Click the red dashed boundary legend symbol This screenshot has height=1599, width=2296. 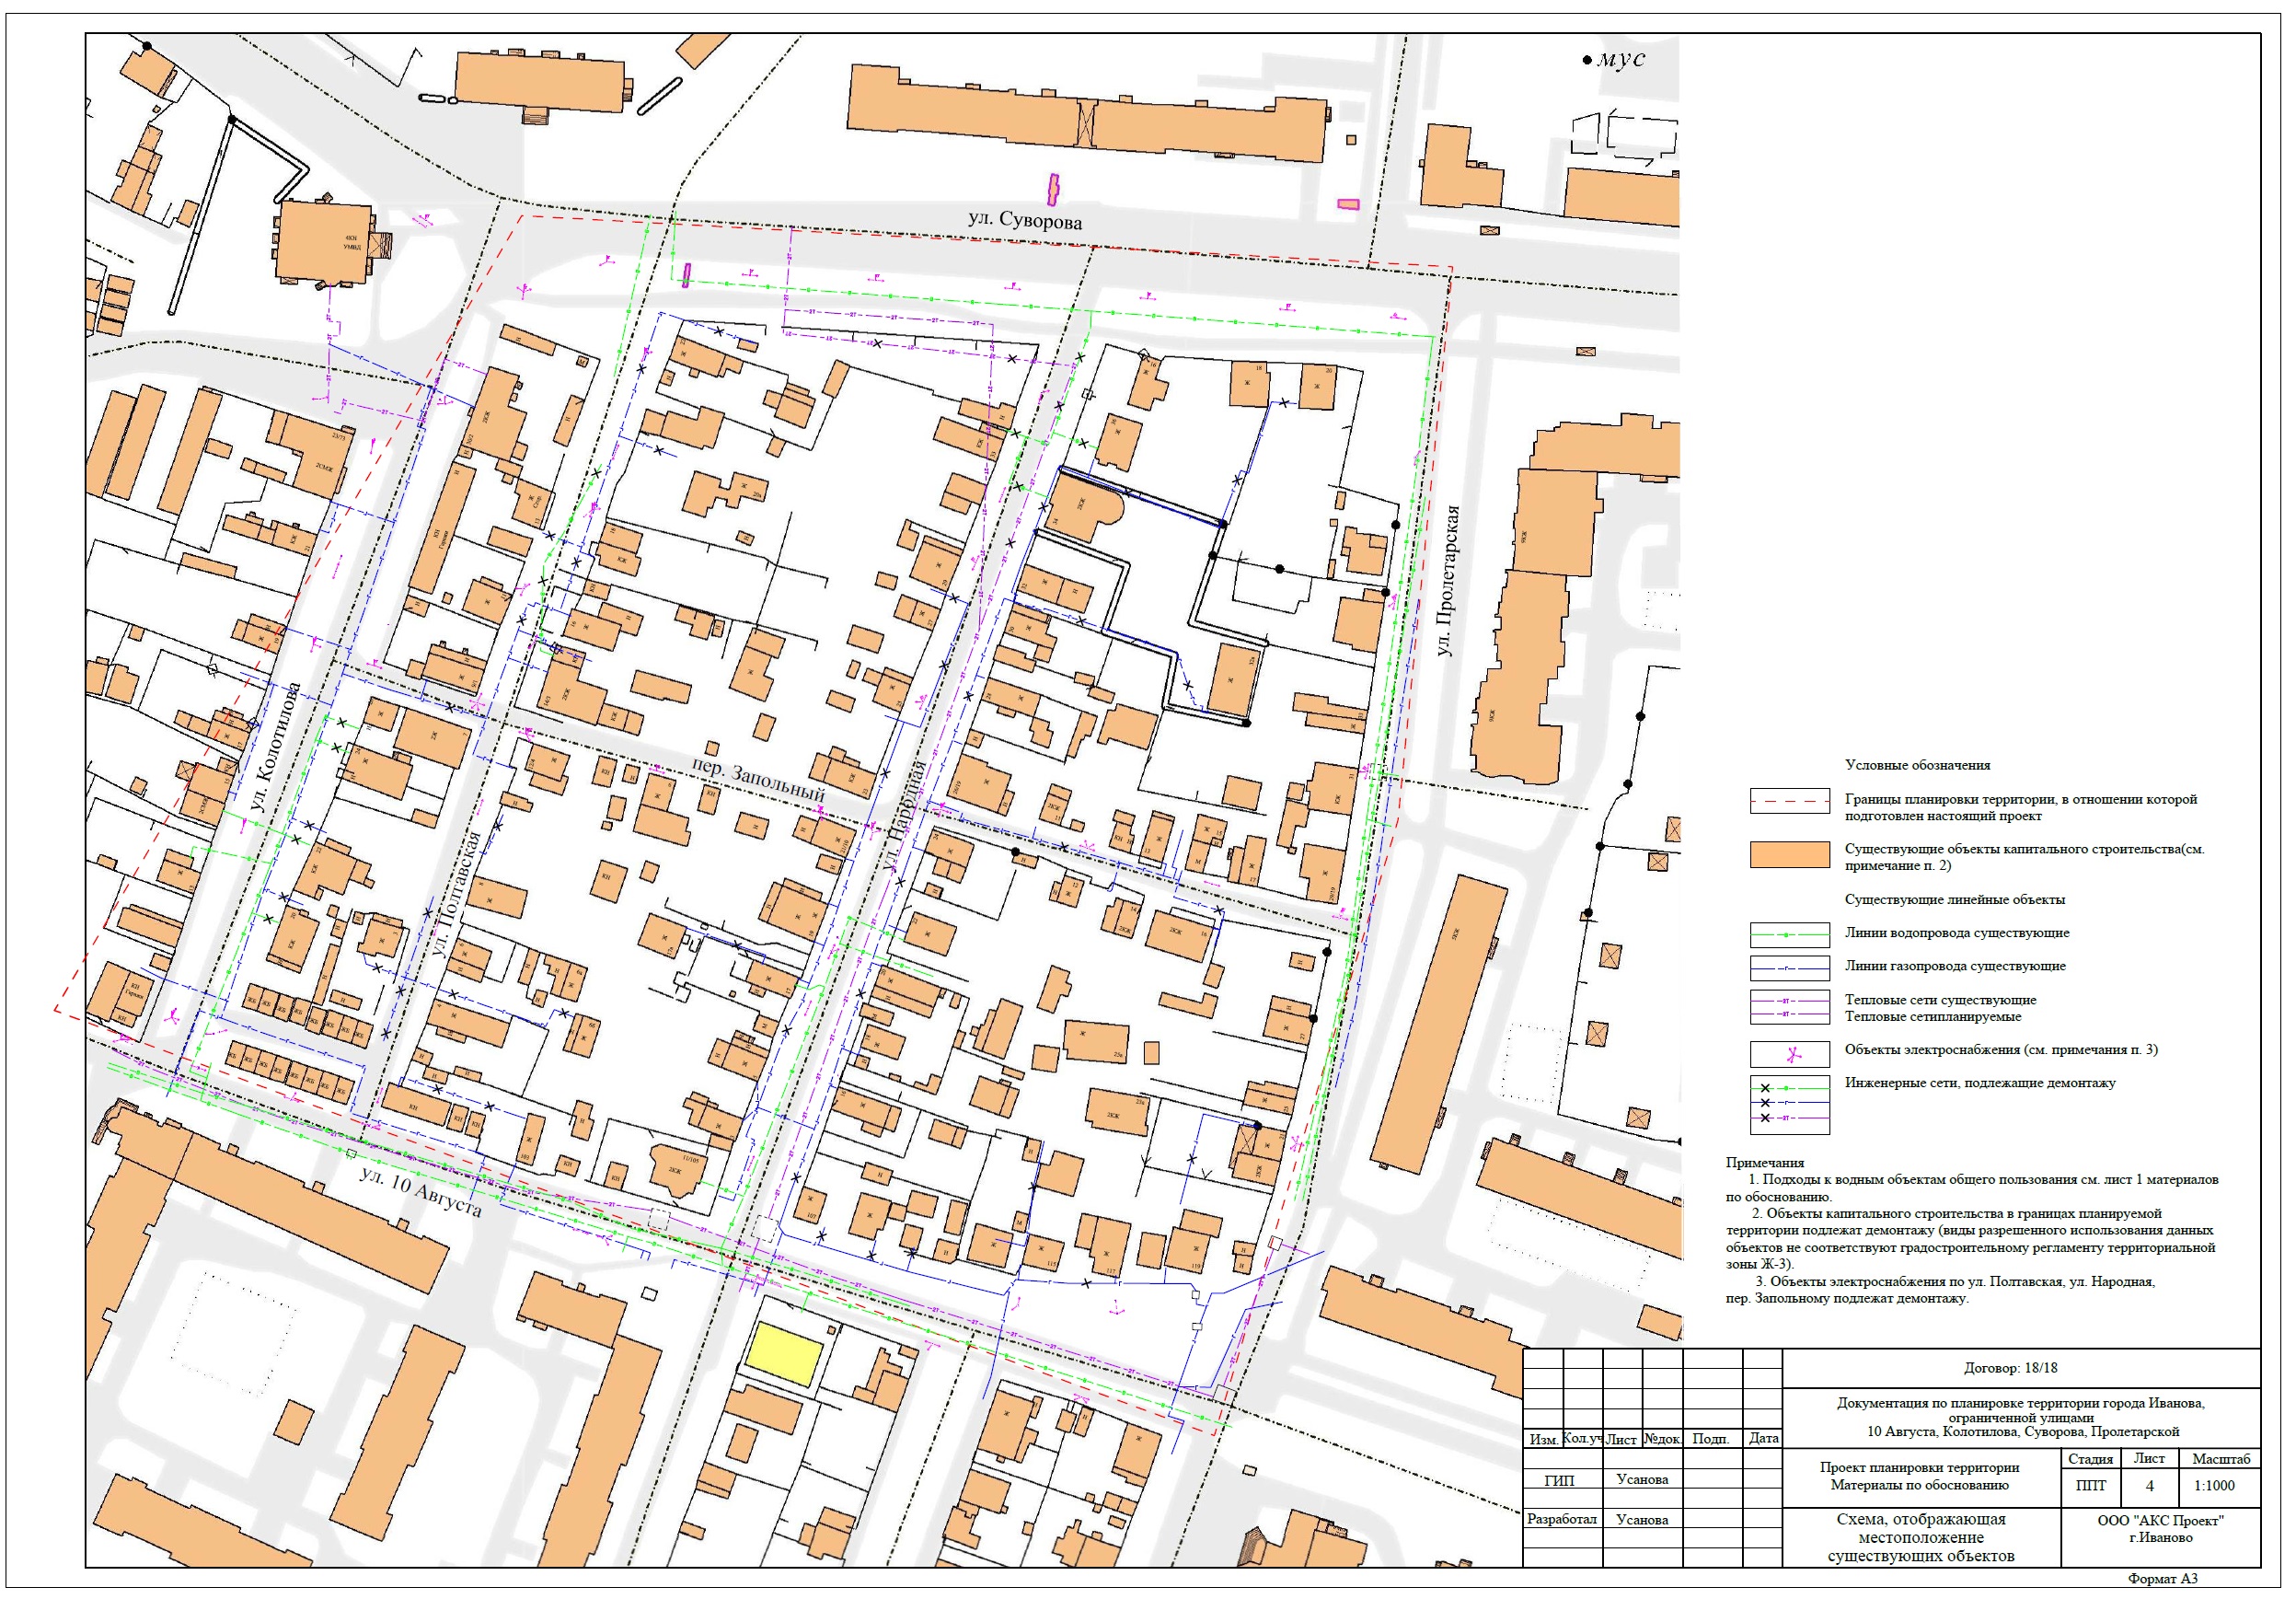[1789, 802]
